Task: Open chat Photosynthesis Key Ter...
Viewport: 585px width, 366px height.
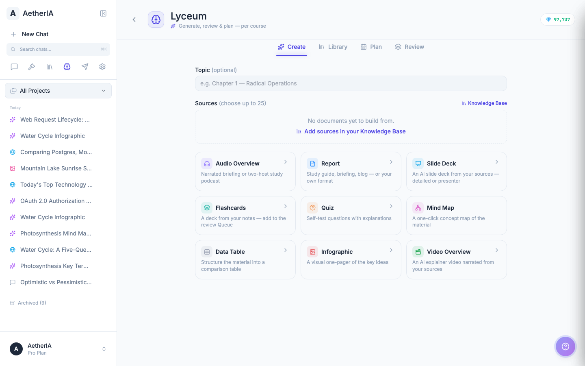Action: pos(58,266)
